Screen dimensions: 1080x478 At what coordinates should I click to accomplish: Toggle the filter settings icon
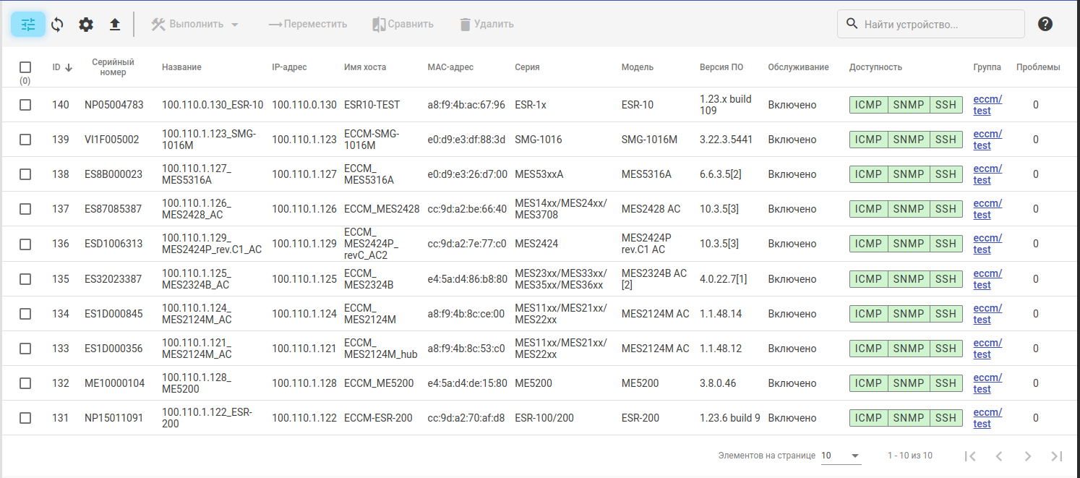[28, 25]
